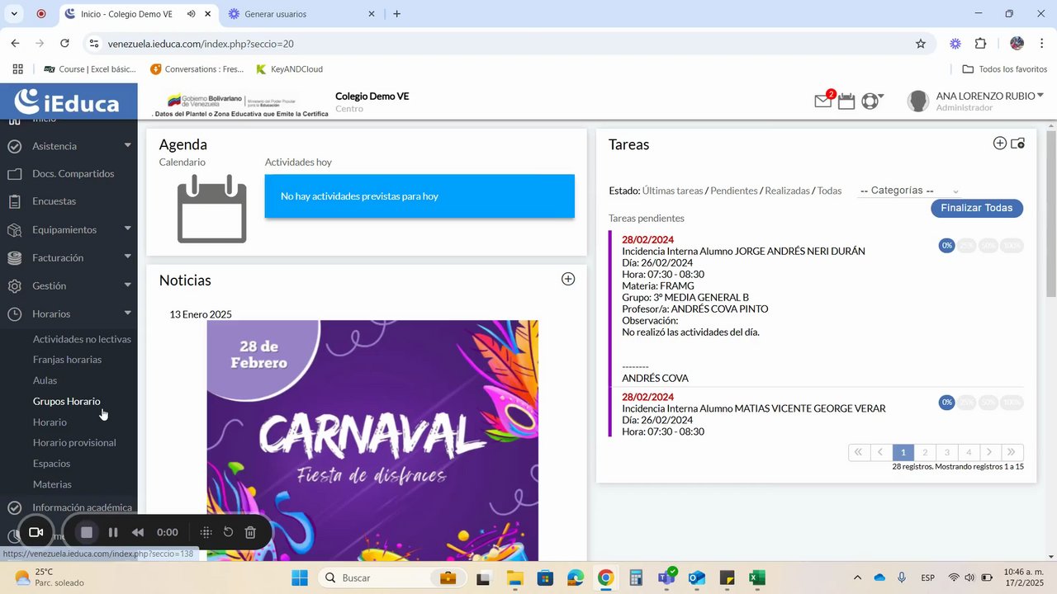Open the Windows Start menu

pos(299,577)
